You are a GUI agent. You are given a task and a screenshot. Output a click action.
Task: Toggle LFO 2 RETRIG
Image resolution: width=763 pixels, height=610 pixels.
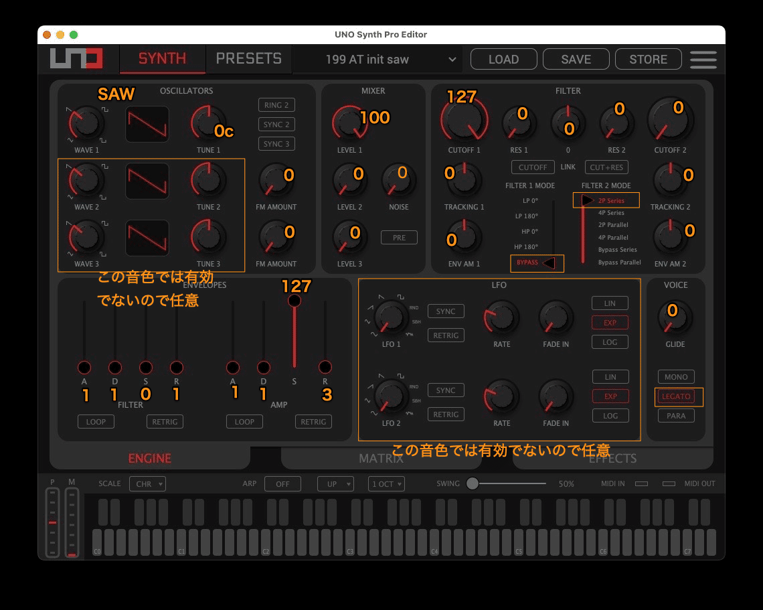(x=446, y=414)
